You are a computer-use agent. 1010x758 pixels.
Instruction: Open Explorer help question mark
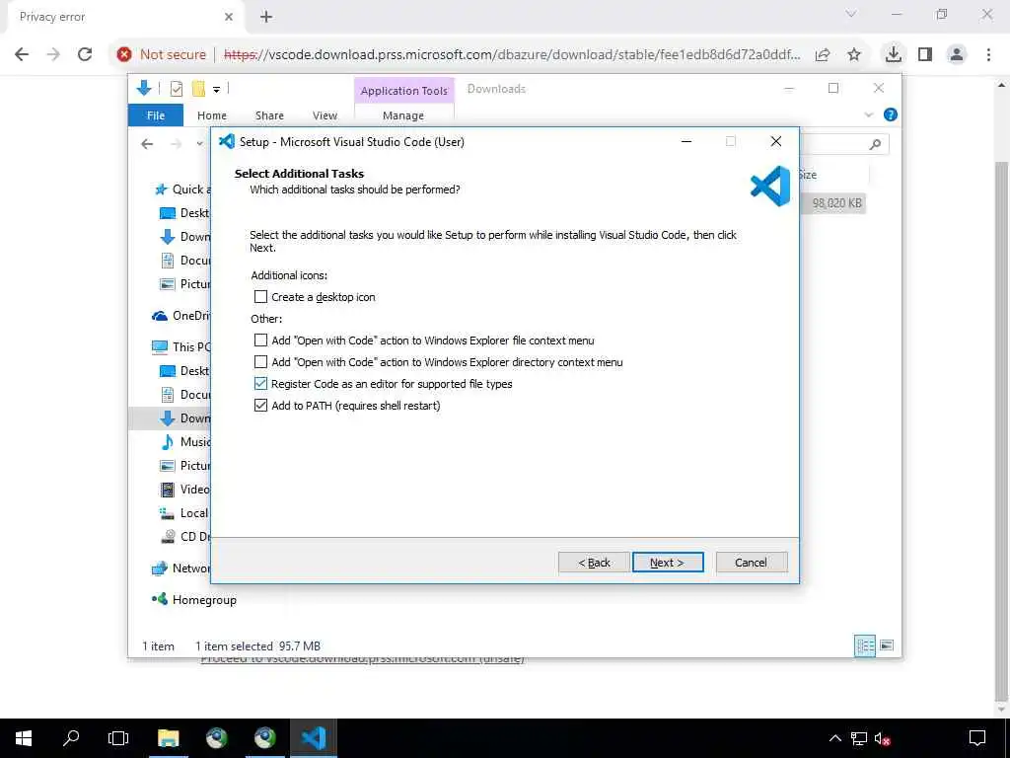(x=891, y=114)
